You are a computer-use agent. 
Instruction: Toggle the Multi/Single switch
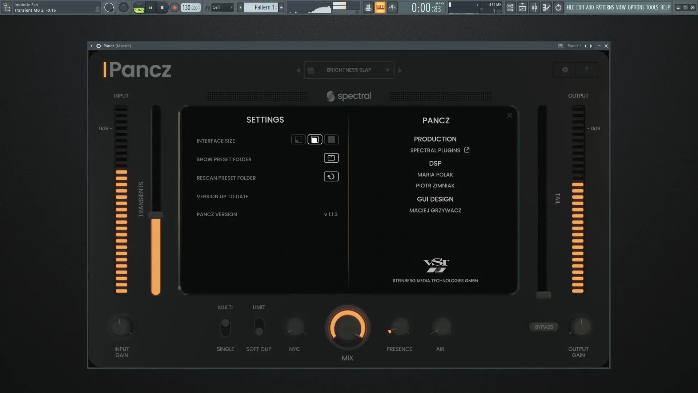pos(225,327)
